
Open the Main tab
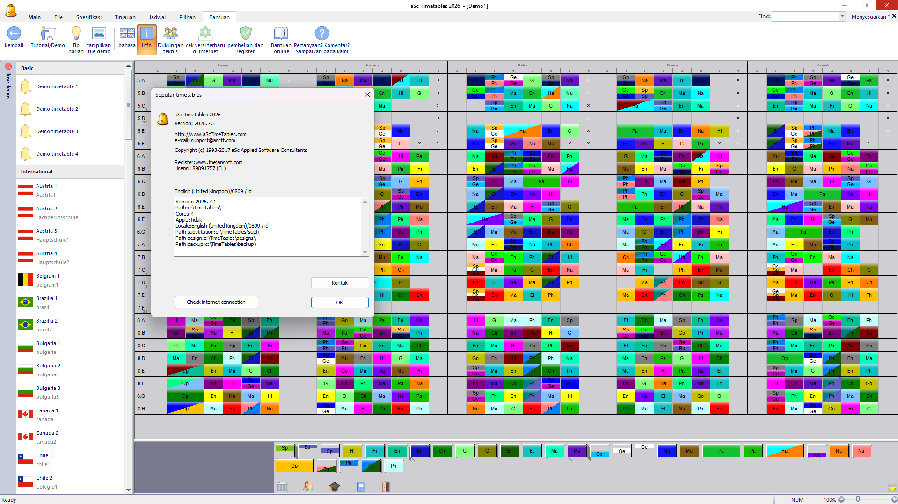click(34, 17)
